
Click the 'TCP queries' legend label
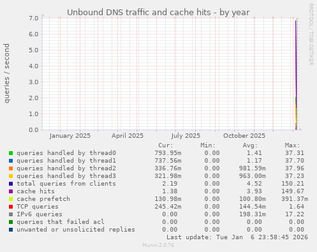tap(38, 207)
